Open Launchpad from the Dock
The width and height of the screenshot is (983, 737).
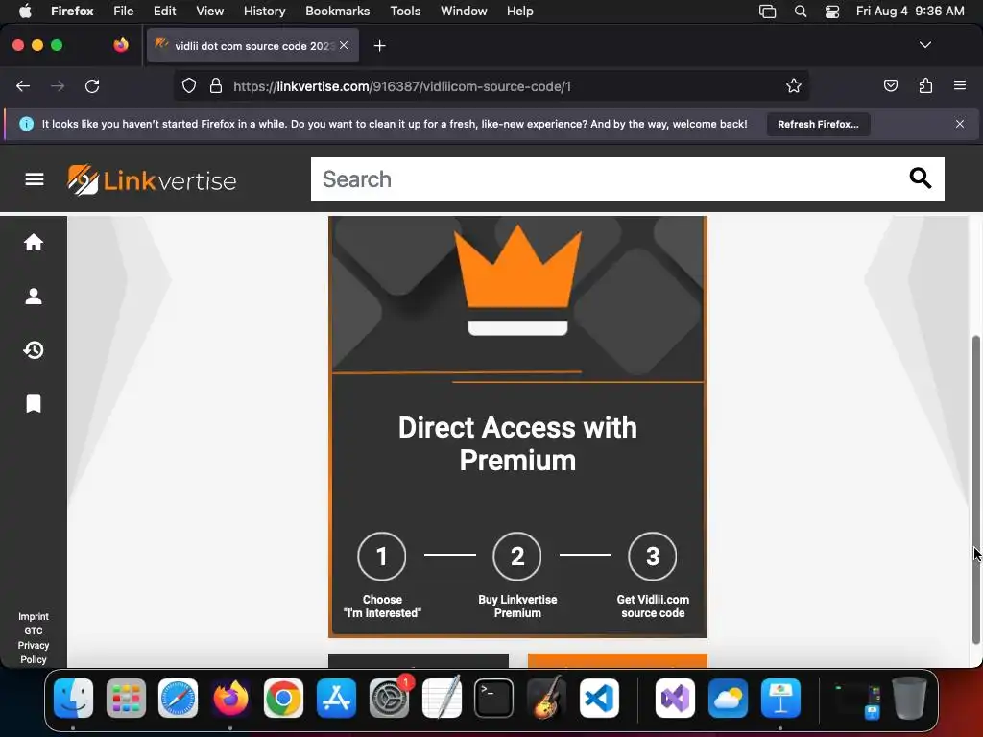coord(126,699)
